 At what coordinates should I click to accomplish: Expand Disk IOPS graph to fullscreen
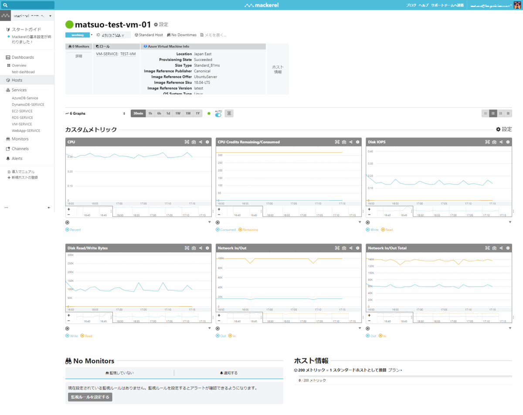pyautogui.click(x=487, y=142)
